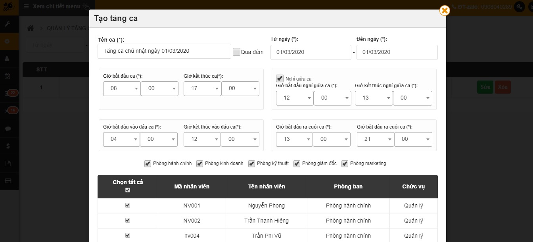Open the document icon in the sidebar
533x242 pixels.
click(7, 163)
